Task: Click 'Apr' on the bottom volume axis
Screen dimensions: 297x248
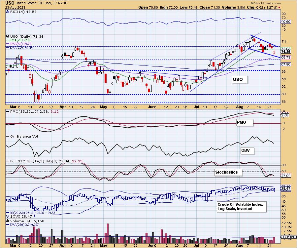Action: (63, 245)
